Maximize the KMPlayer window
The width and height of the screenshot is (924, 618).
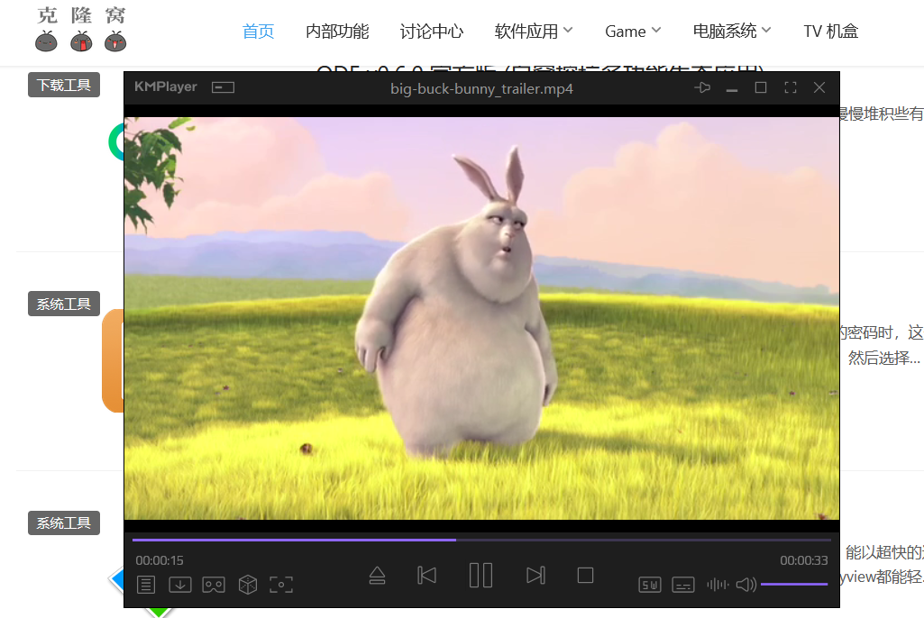[761, 87]
